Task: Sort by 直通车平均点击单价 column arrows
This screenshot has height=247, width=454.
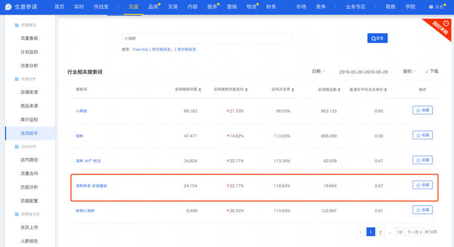Action: 385,90
